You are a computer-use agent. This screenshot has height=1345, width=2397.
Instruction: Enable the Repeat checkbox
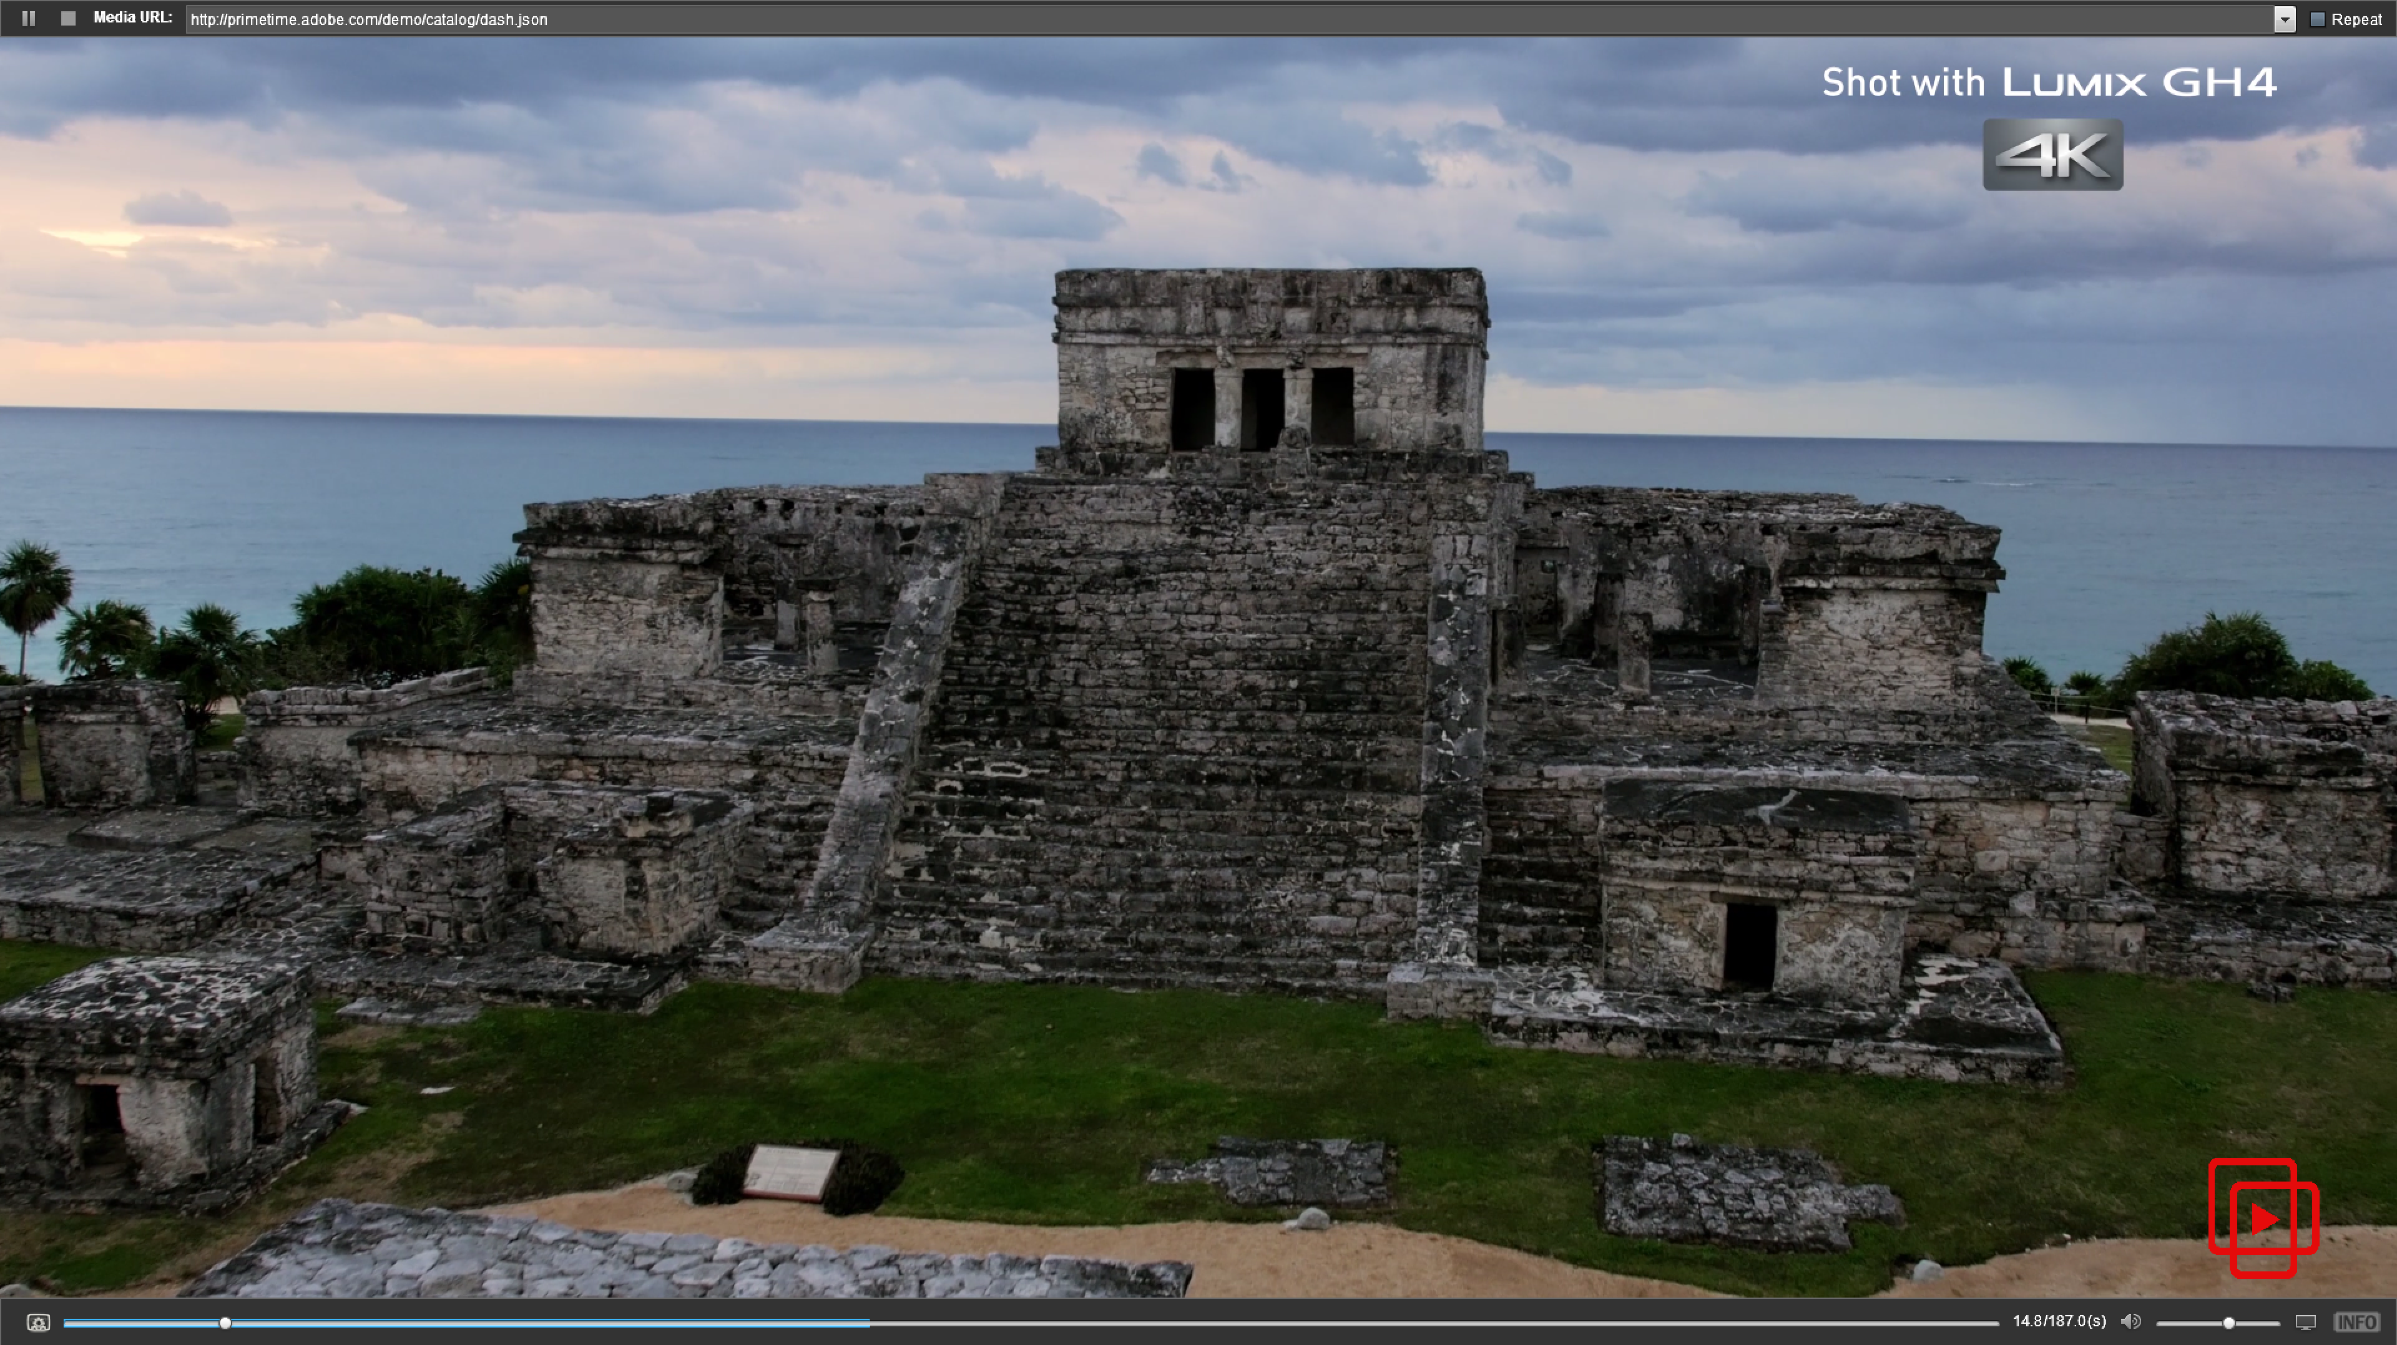click(x=2318, y=19)
